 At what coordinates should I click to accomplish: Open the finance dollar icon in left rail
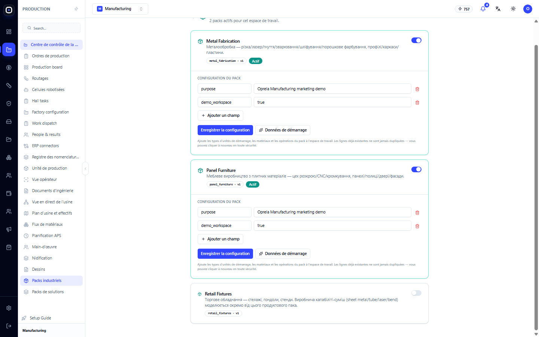tap(9, 67)
